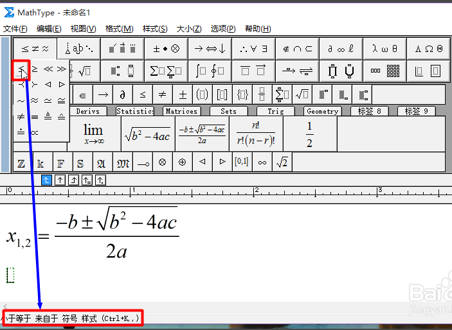Viewport: 452px width, 330px height.
Task: Insert the lim x→∞ expression
Action: tap(94, 134)
